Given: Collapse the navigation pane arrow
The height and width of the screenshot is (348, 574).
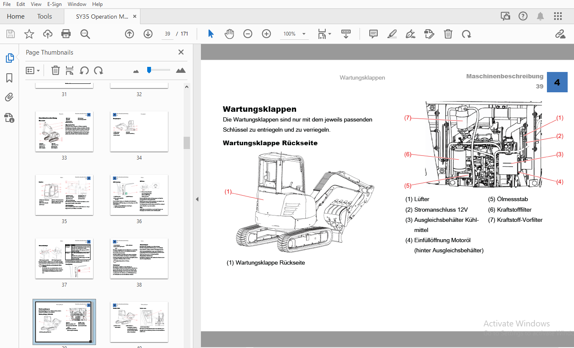Looking at the screenshot, I should tap(196, 199).
